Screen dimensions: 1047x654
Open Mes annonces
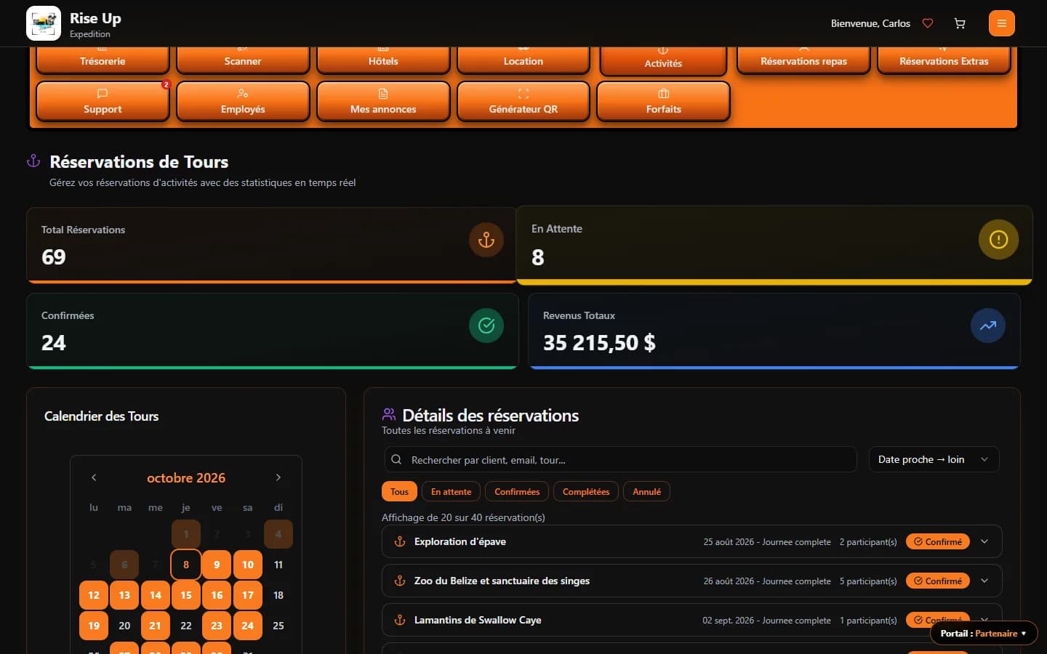pyautogui.click(x=383, y=101)
